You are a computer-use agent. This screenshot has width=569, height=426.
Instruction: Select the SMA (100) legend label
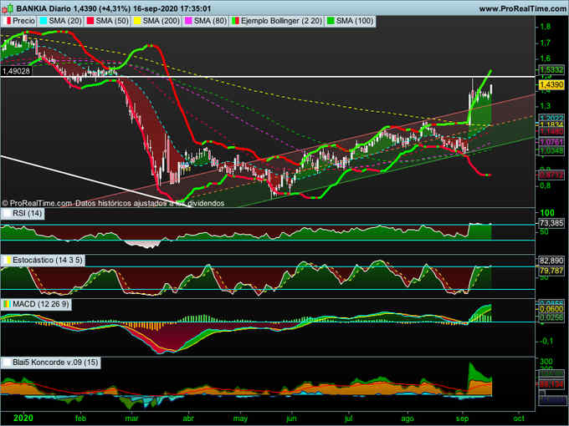[351, 21]
